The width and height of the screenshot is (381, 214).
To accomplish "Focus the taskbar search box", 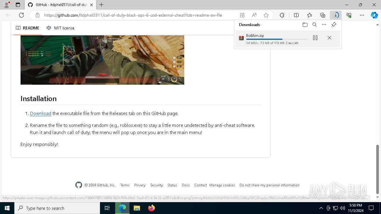I will tap(57, 208).
